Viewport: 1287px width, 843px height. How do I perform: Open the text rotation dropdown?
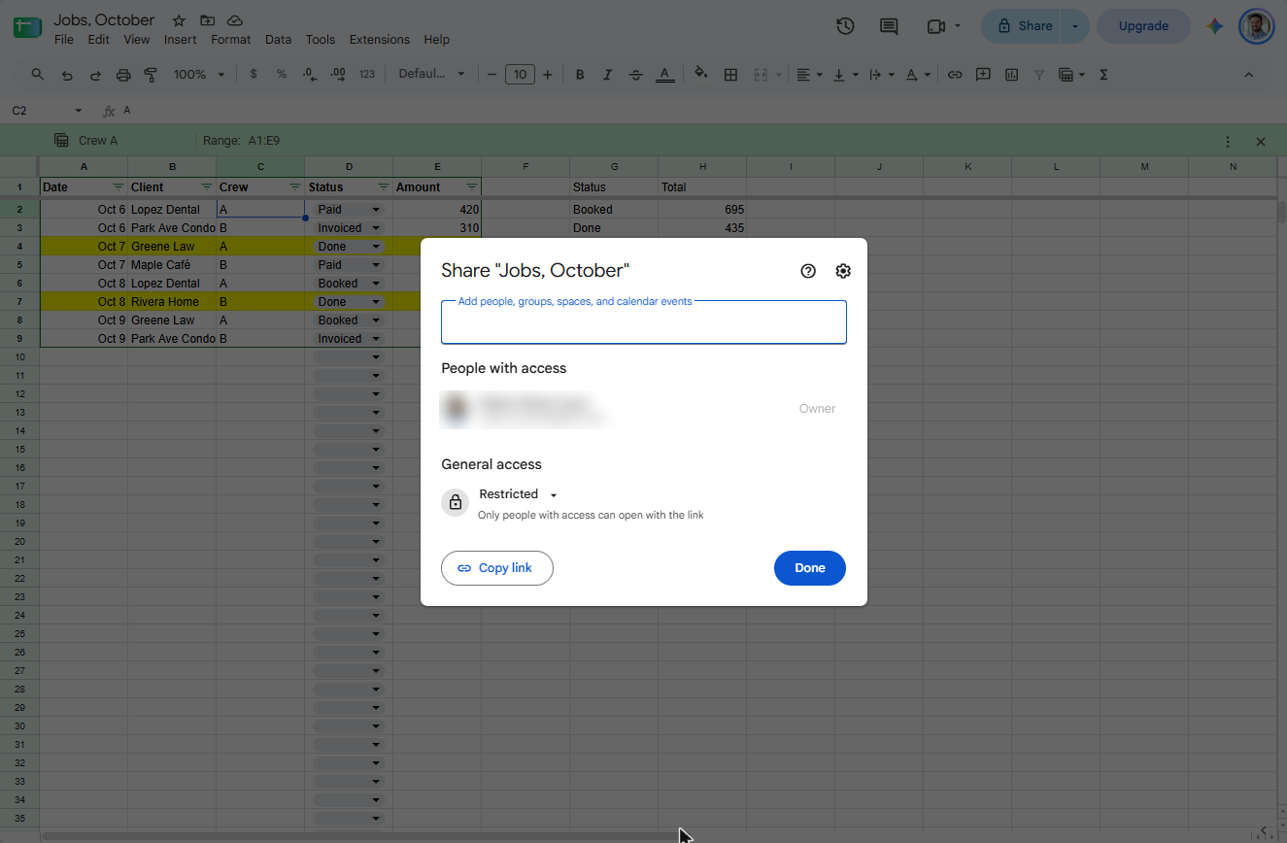point(918,75)
